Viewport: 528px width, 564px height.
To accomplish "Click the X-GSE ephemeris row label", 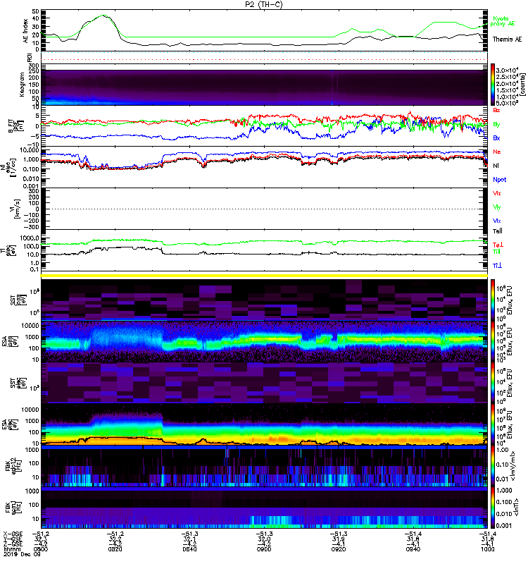I will (x=13, y=534).
